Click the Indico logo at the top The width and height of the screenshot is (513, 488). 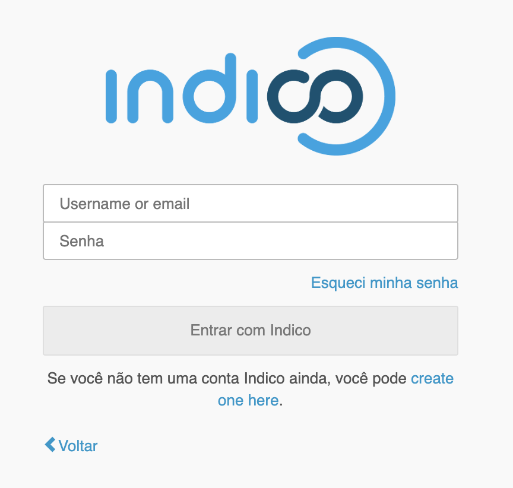pos(251,96)
